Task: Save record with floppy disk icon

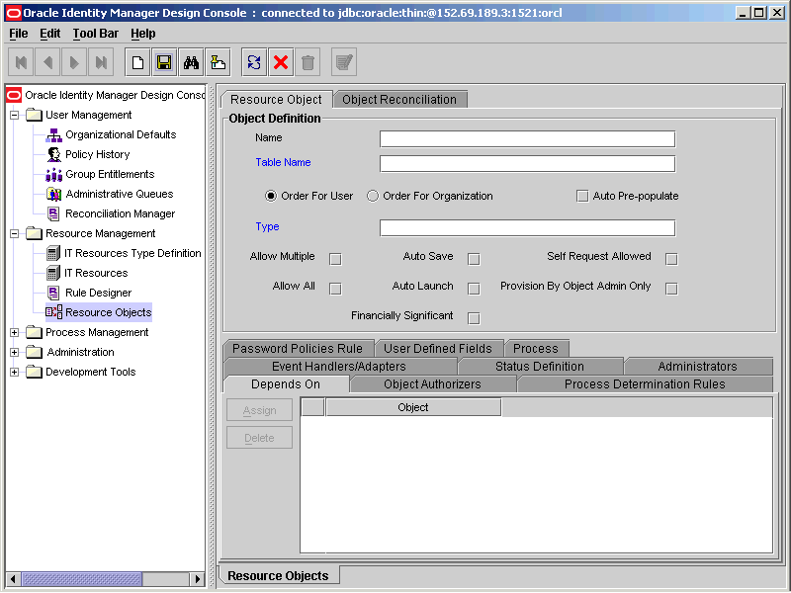Action: point(164,62)
